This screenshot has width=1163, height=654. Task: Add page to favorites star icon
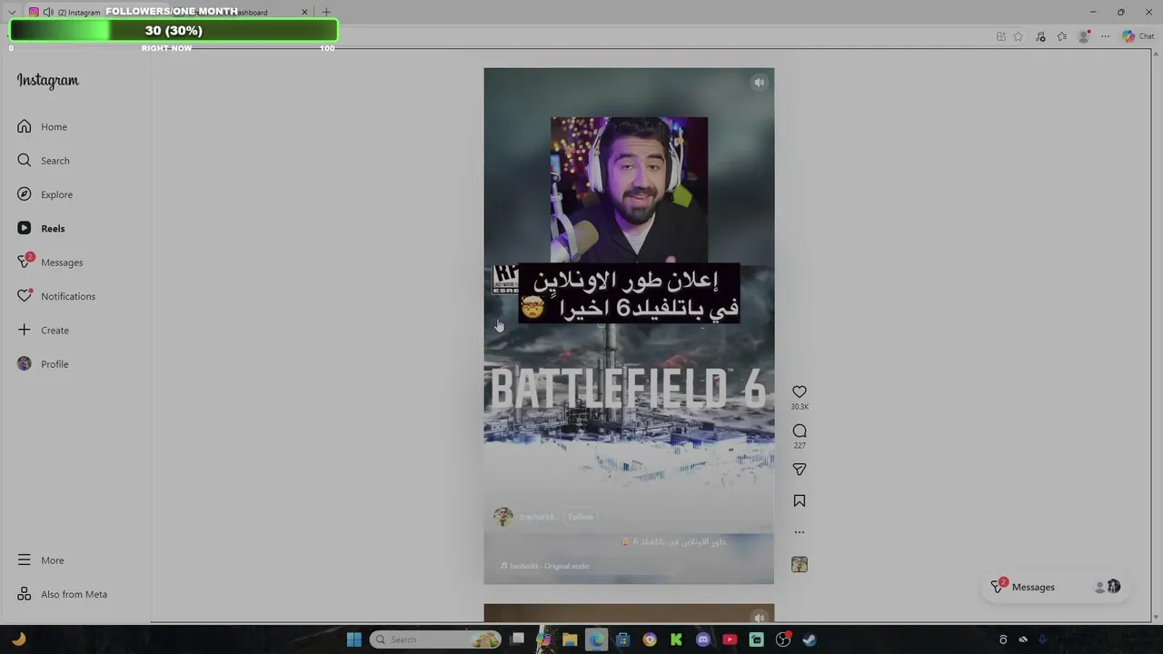click(x=1019, y=36)
